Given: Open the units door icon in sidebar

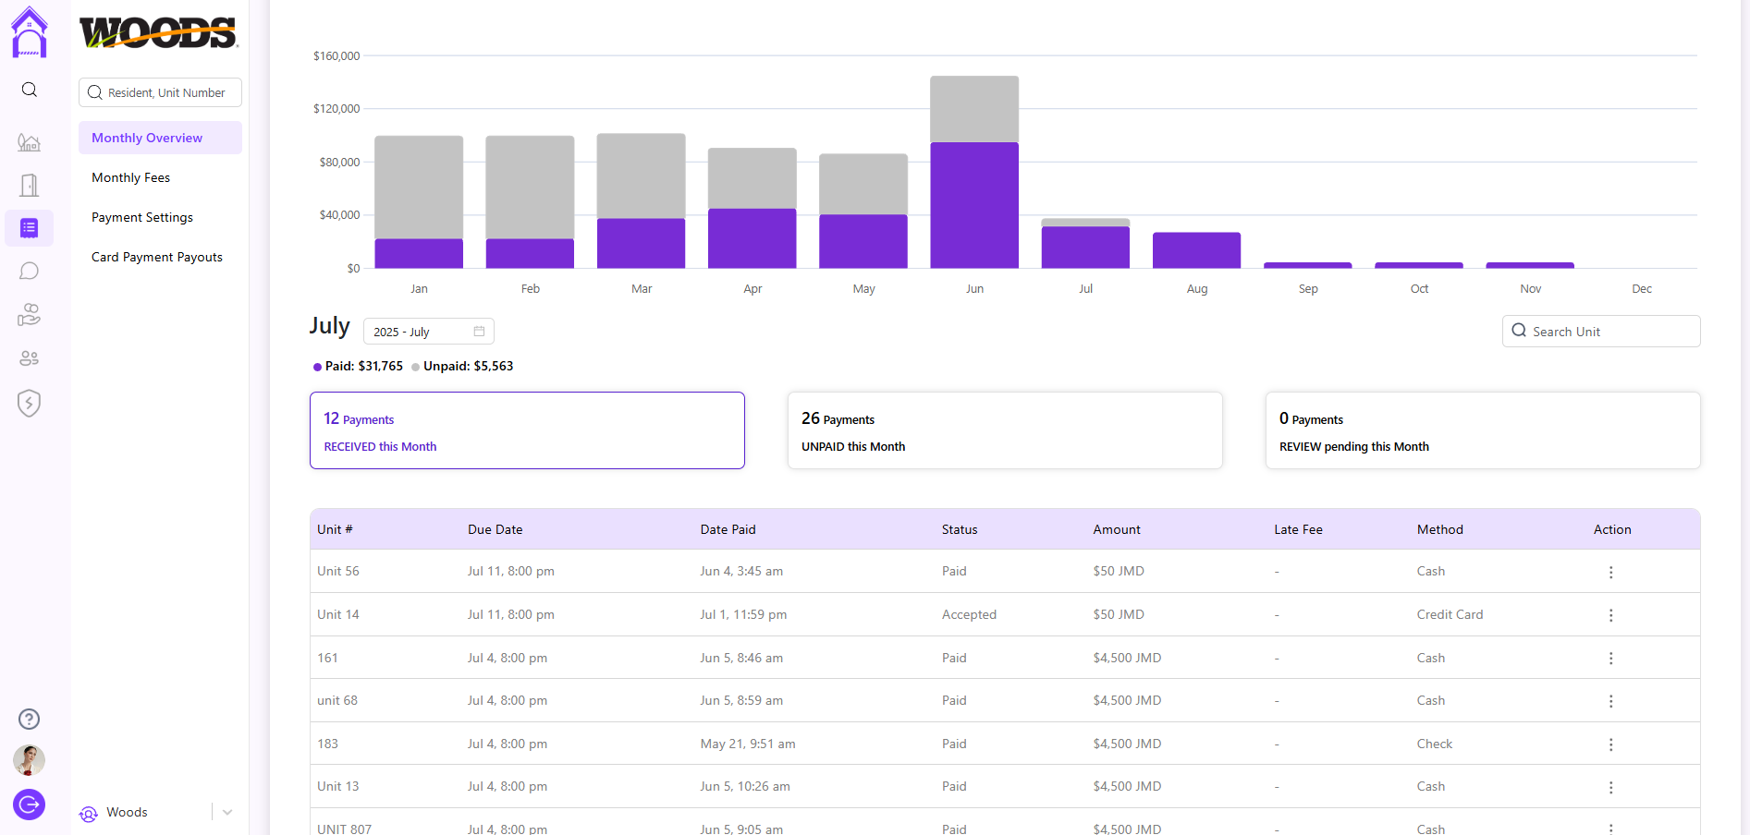Looking at the screenshot, I should click(x=30, y=186).
